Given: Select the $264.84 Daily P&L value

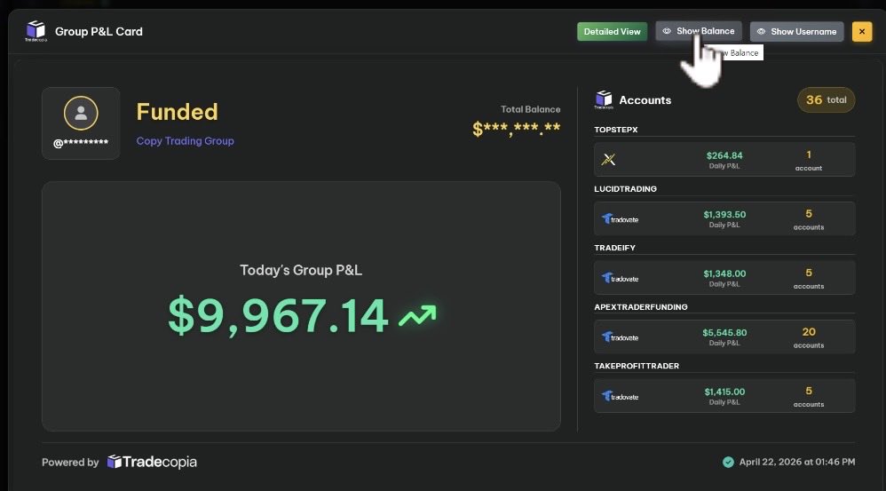Looking at the screenshot, I should coord(724,155).
